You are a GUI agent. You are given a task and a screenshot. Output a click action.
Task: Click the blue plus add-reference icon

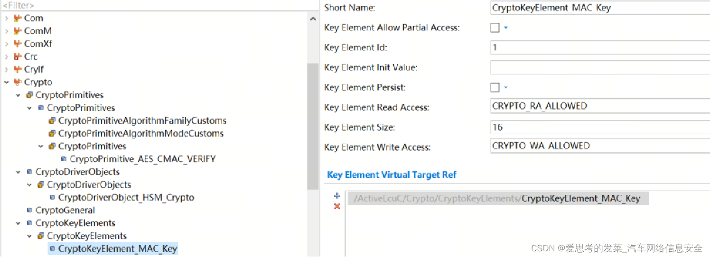(x=337, y=196)
